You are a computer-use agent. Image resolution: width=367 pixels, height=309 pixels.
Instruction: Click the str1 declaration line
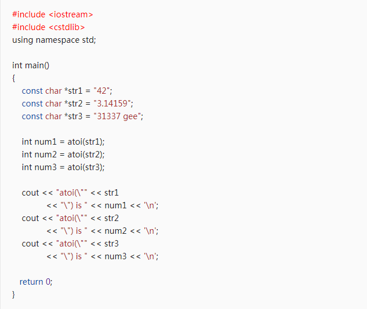(67, 91)
